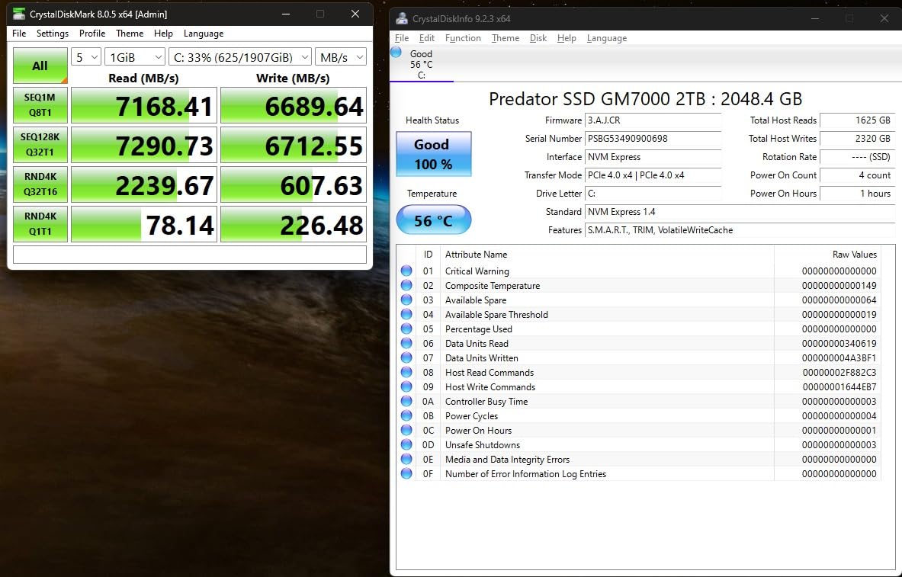The image size is (902, 577).
Task: Click the SEQ1M read result 7168.41 bar
Action: (144, 104)
